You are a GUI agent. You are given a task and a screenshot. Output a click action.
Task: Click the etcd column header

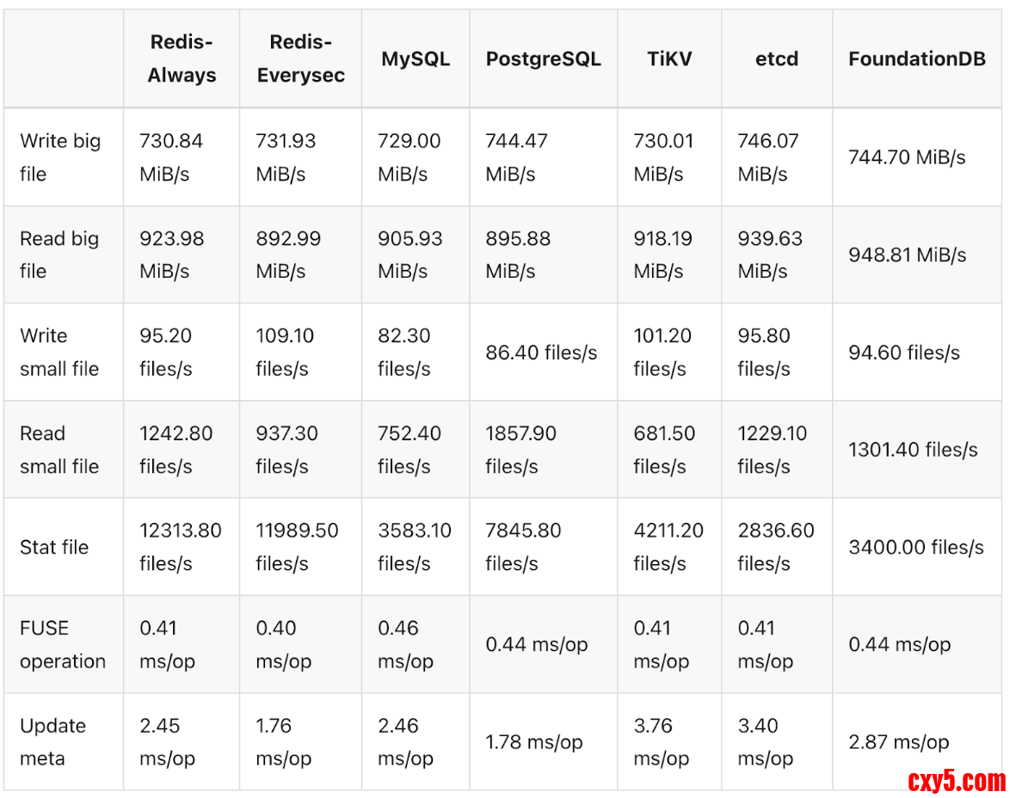776,58
